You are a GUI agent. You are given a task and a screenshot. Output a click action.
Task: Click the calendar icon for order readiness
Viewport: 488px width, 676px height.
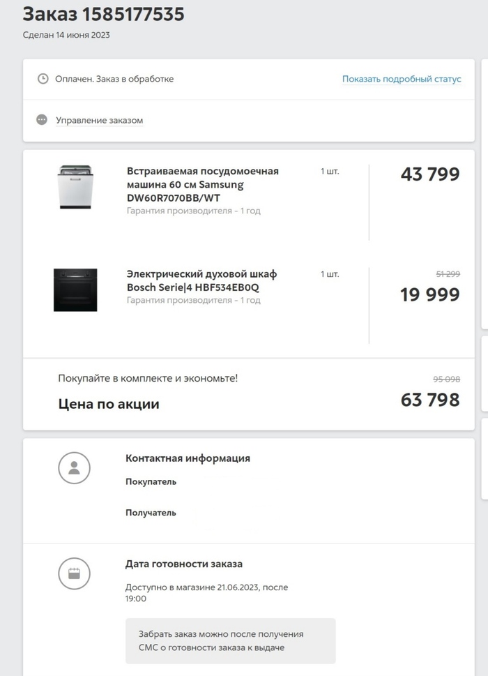[x=74, y=574]
